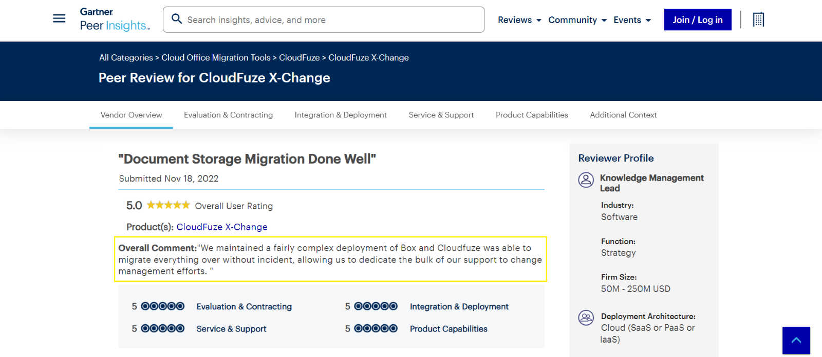Screen dimensions: 822x357
Task: Open the CloudFuze X-Change product link
Action: pos(221,227)
